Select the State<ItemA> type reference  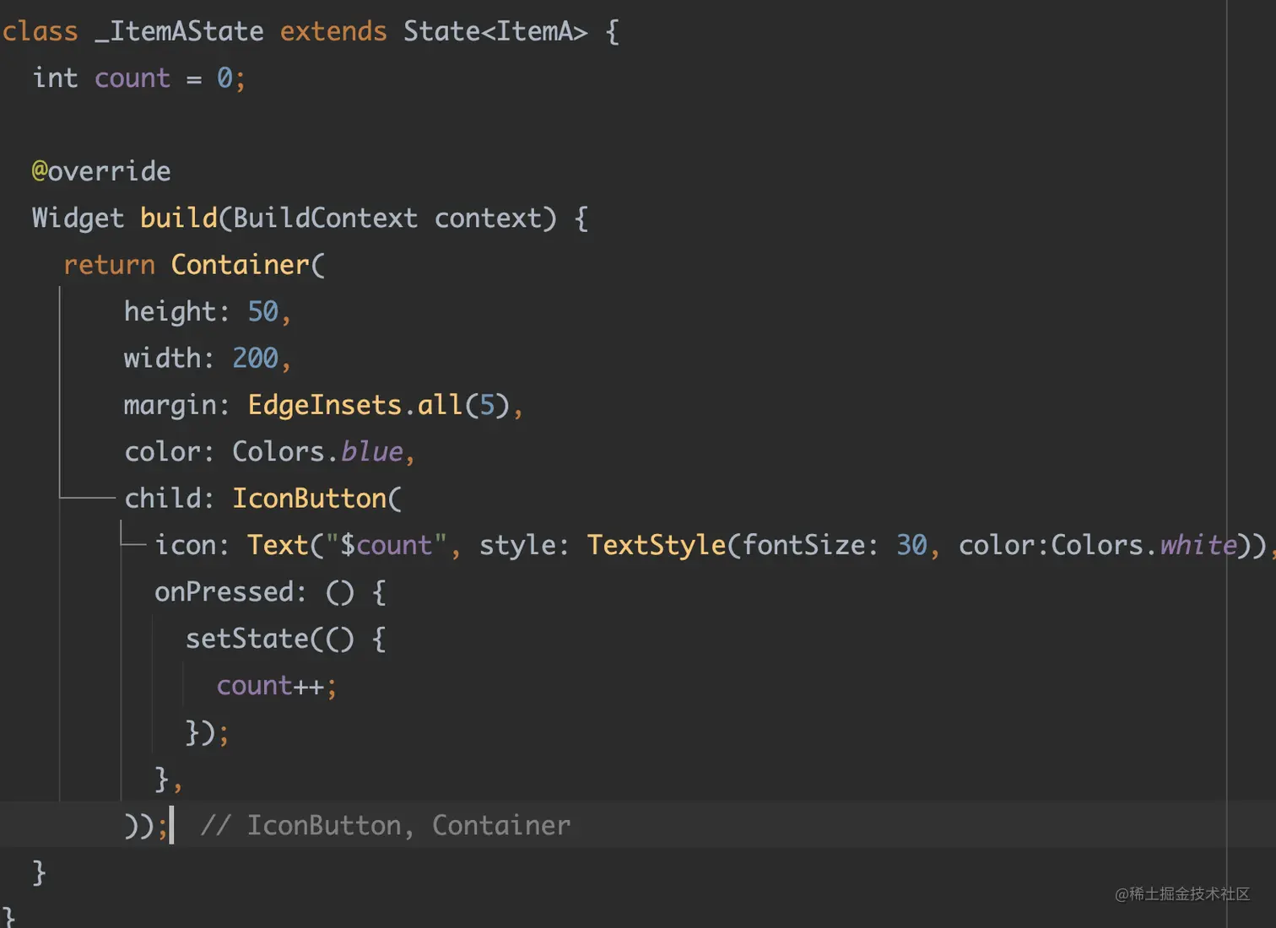495,31
